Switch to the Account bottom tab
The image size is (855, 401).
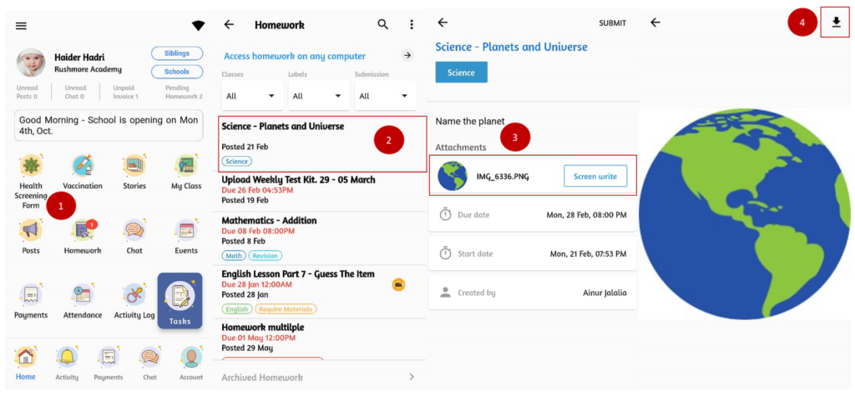click(191, 363)
